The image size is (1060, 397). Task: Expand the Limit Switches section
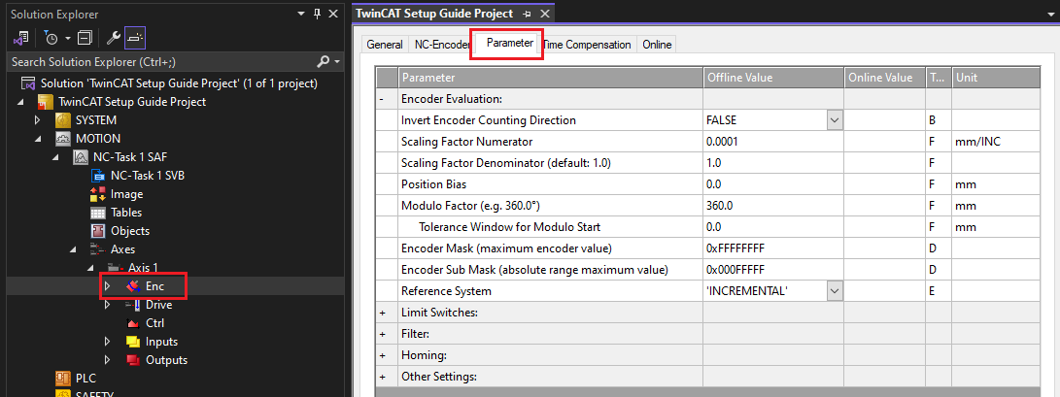[x=382, y=313]
